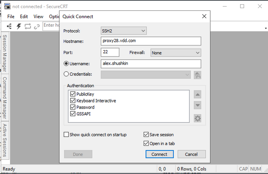268x174 pixels.
Task: Click the Session Manager toolbar icon
Action: 9,26
